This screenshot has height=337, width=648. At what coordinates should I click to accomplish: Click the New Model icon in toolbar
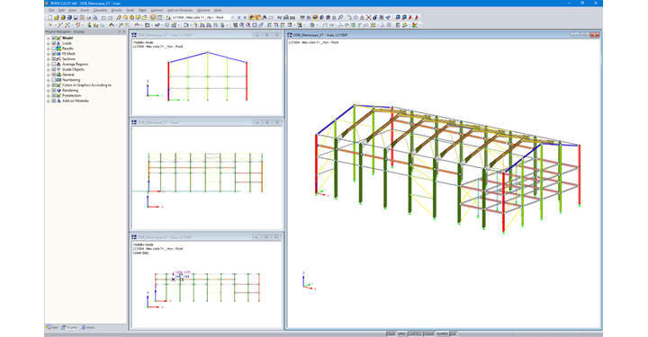[50, 18]
